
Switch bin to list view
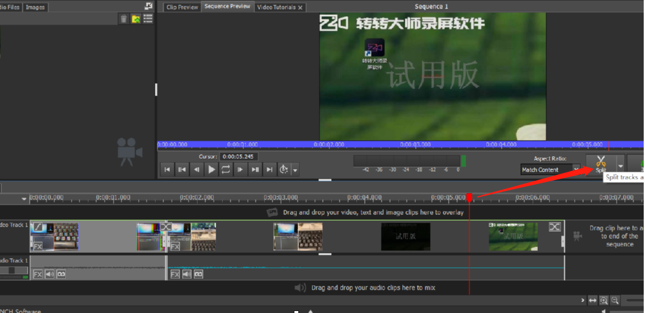click(148, 19)
